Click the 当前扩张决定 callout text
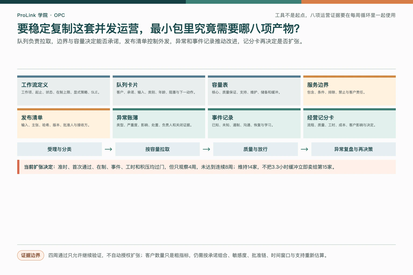 tap(180, 167)
